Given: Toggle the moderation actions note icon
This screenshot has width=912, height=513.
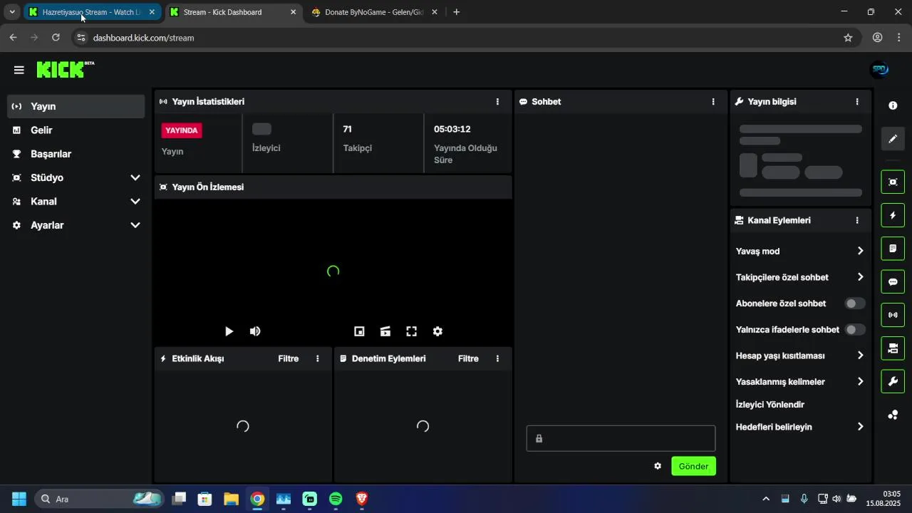Looking at the screenshot, I should click(x=893, y=249).
